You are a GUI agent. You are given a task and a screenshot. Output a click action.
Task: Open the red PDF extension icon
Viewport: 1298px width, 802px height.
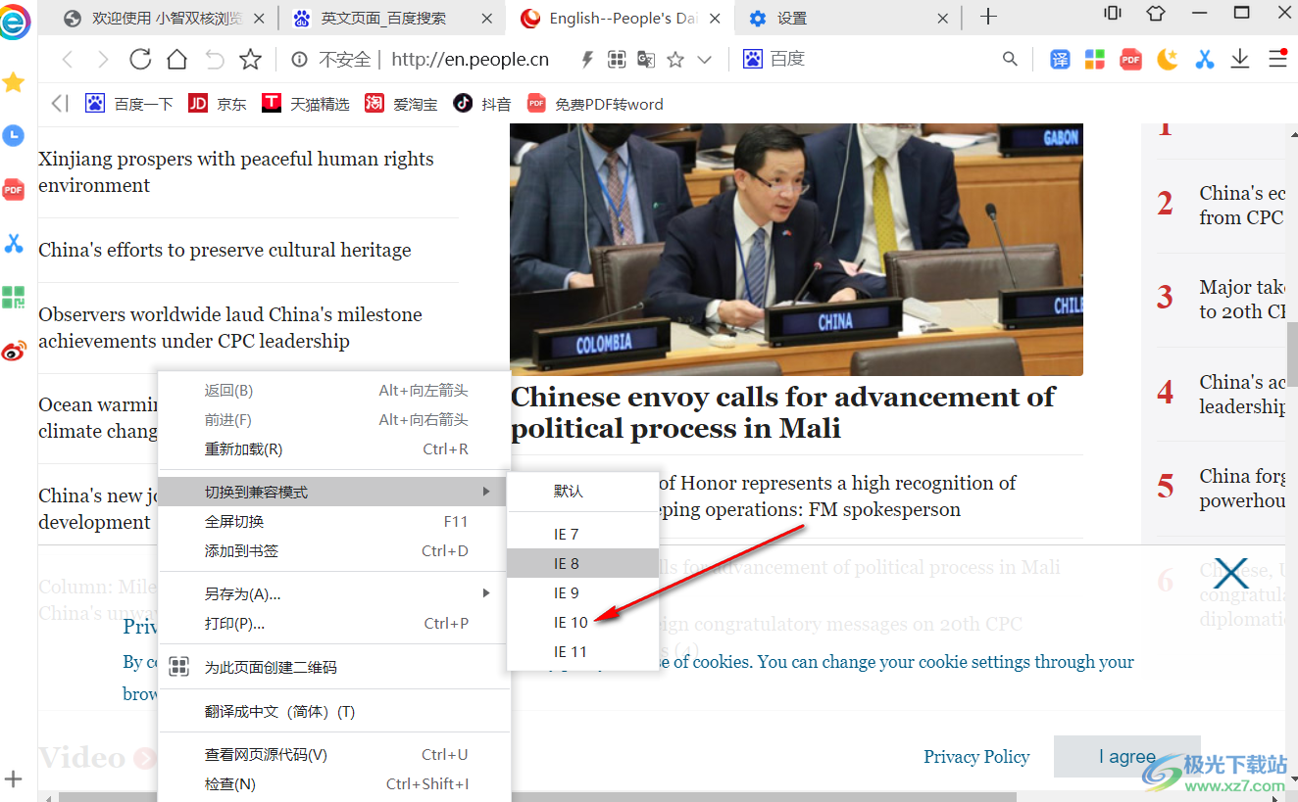point(1131,60)
